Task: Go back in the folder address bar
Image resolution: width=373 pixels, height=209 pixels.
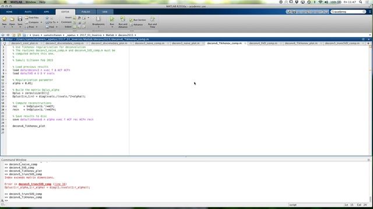Action: tap(3, 35)
